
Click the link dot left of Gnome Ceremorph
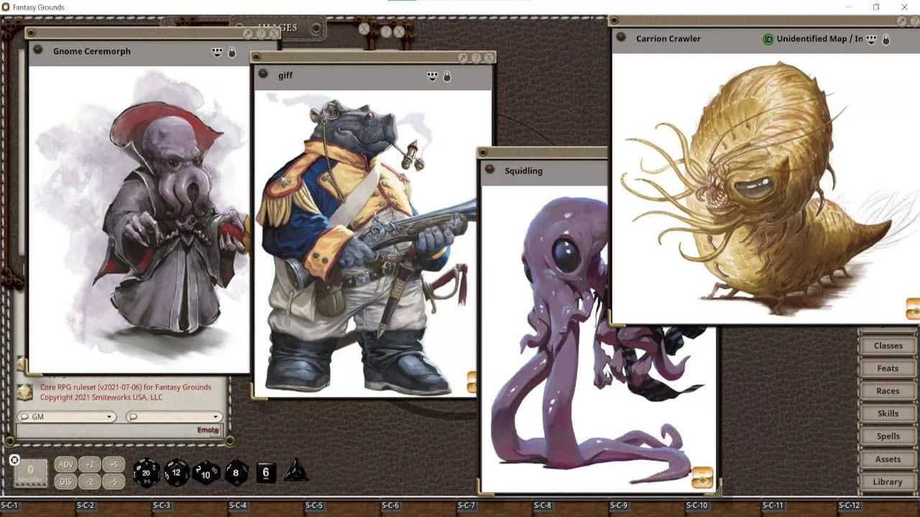click(x=38, y=50)
